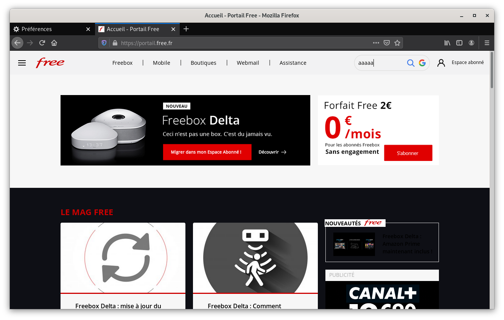The width and height of the screenshot is (504, 320).
Task: Click the CANAL+ advertisement banner
Action: [x=382, y=295]
